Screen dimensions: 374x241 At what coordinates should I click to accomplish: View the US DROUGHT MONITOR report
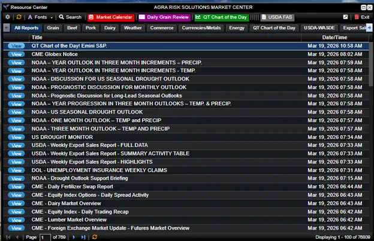[16, 138]
